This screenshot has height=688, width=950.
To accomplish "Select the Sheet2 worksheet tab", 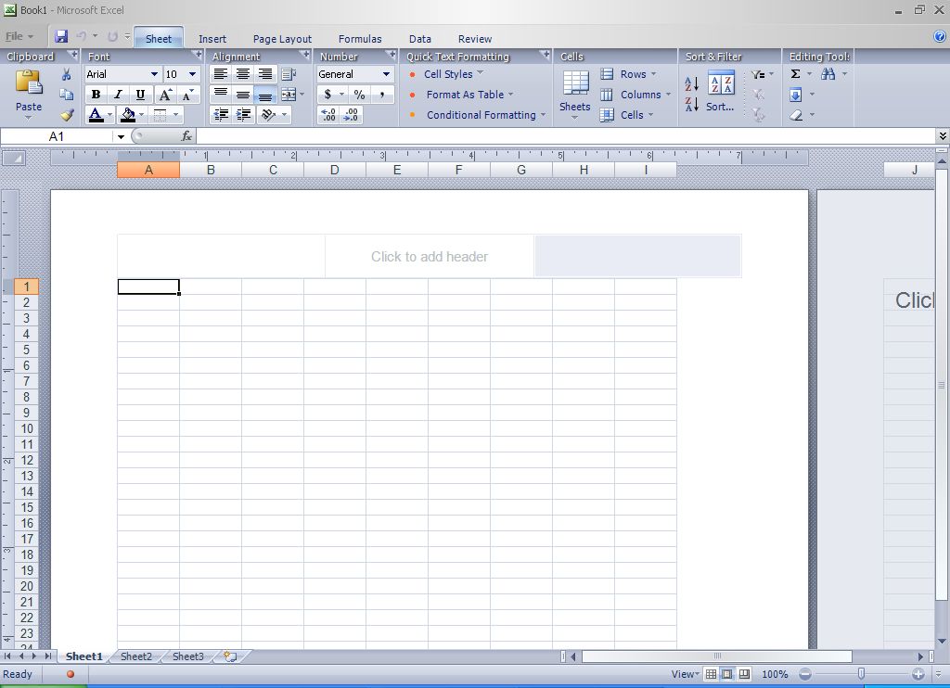I will 135,656.
